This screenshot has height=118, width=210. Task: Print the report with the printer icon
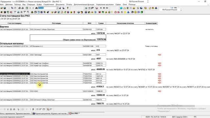[x=20, y=8]
